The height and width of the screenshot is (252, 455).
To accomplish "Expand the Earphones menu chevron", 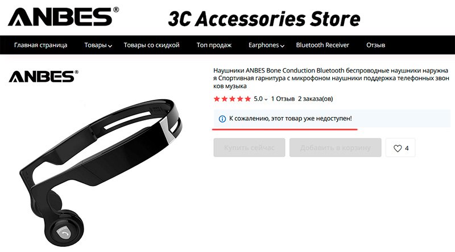I will point(282,46).
